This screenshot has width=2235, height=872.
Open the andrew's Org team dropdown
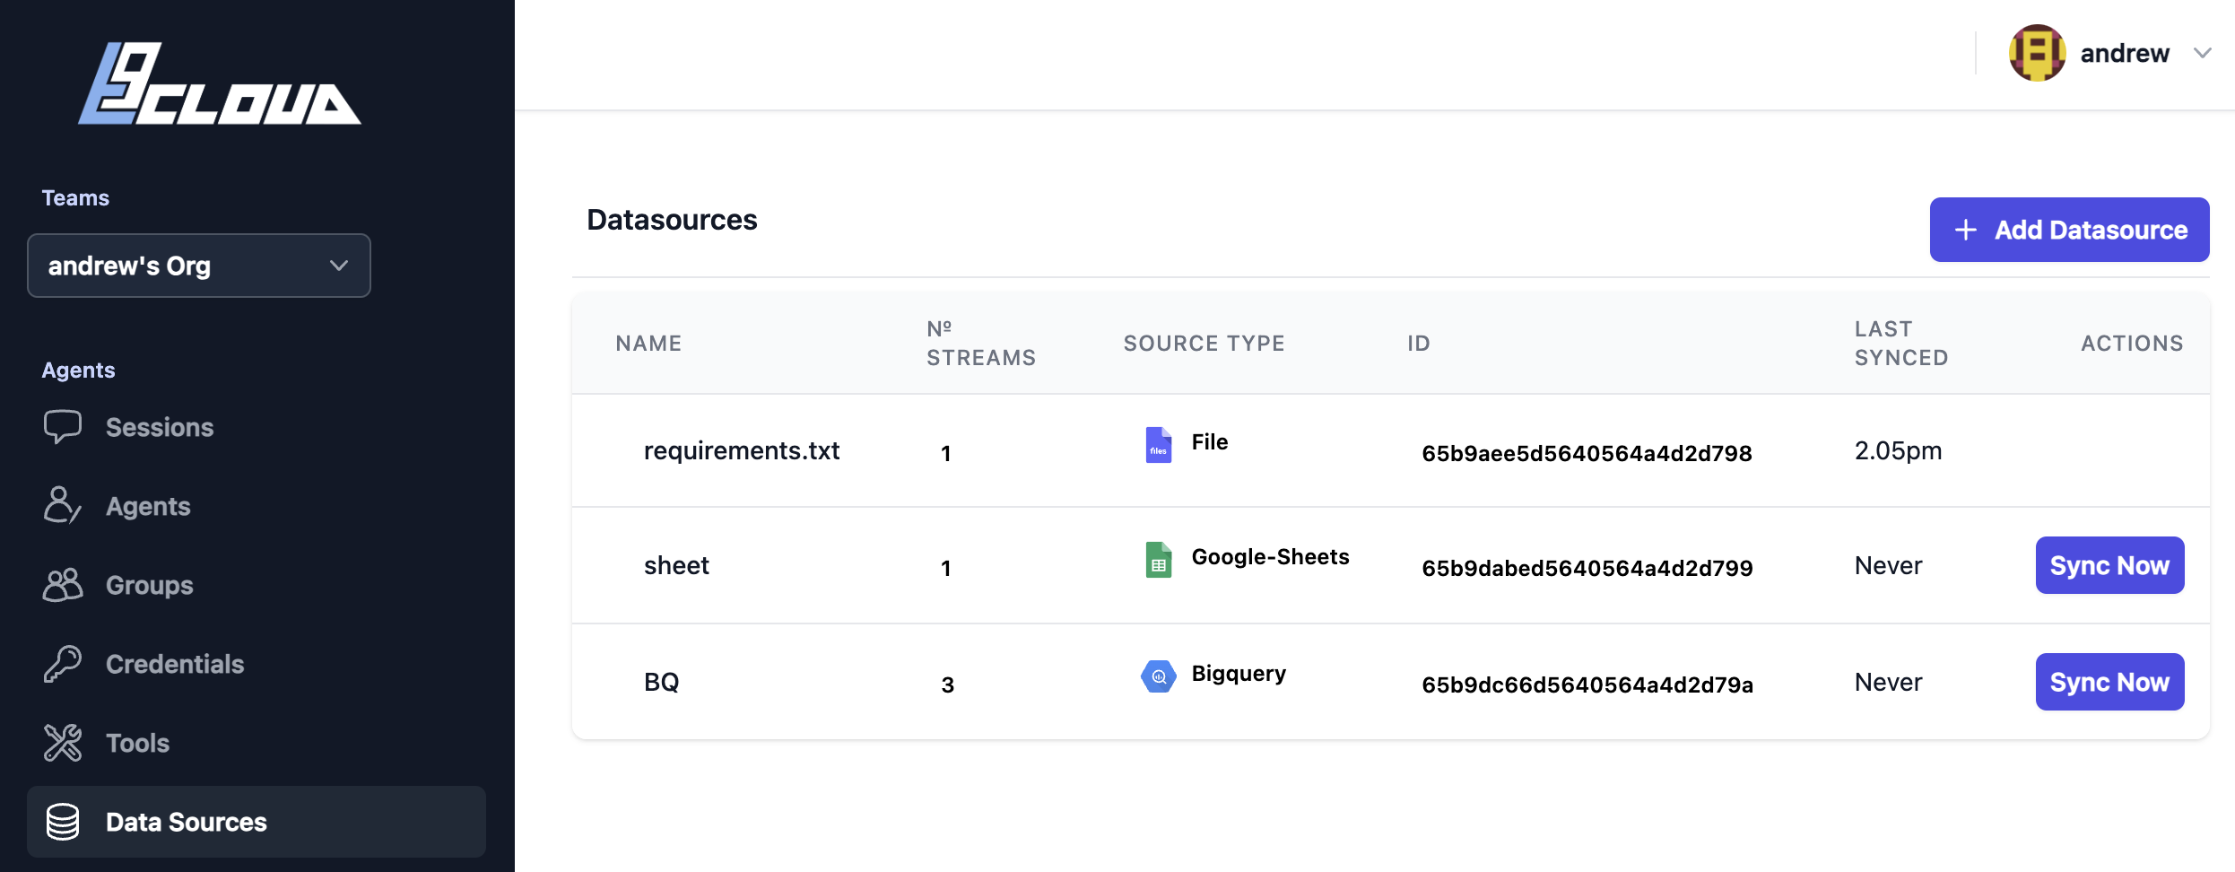pos(199,266)
